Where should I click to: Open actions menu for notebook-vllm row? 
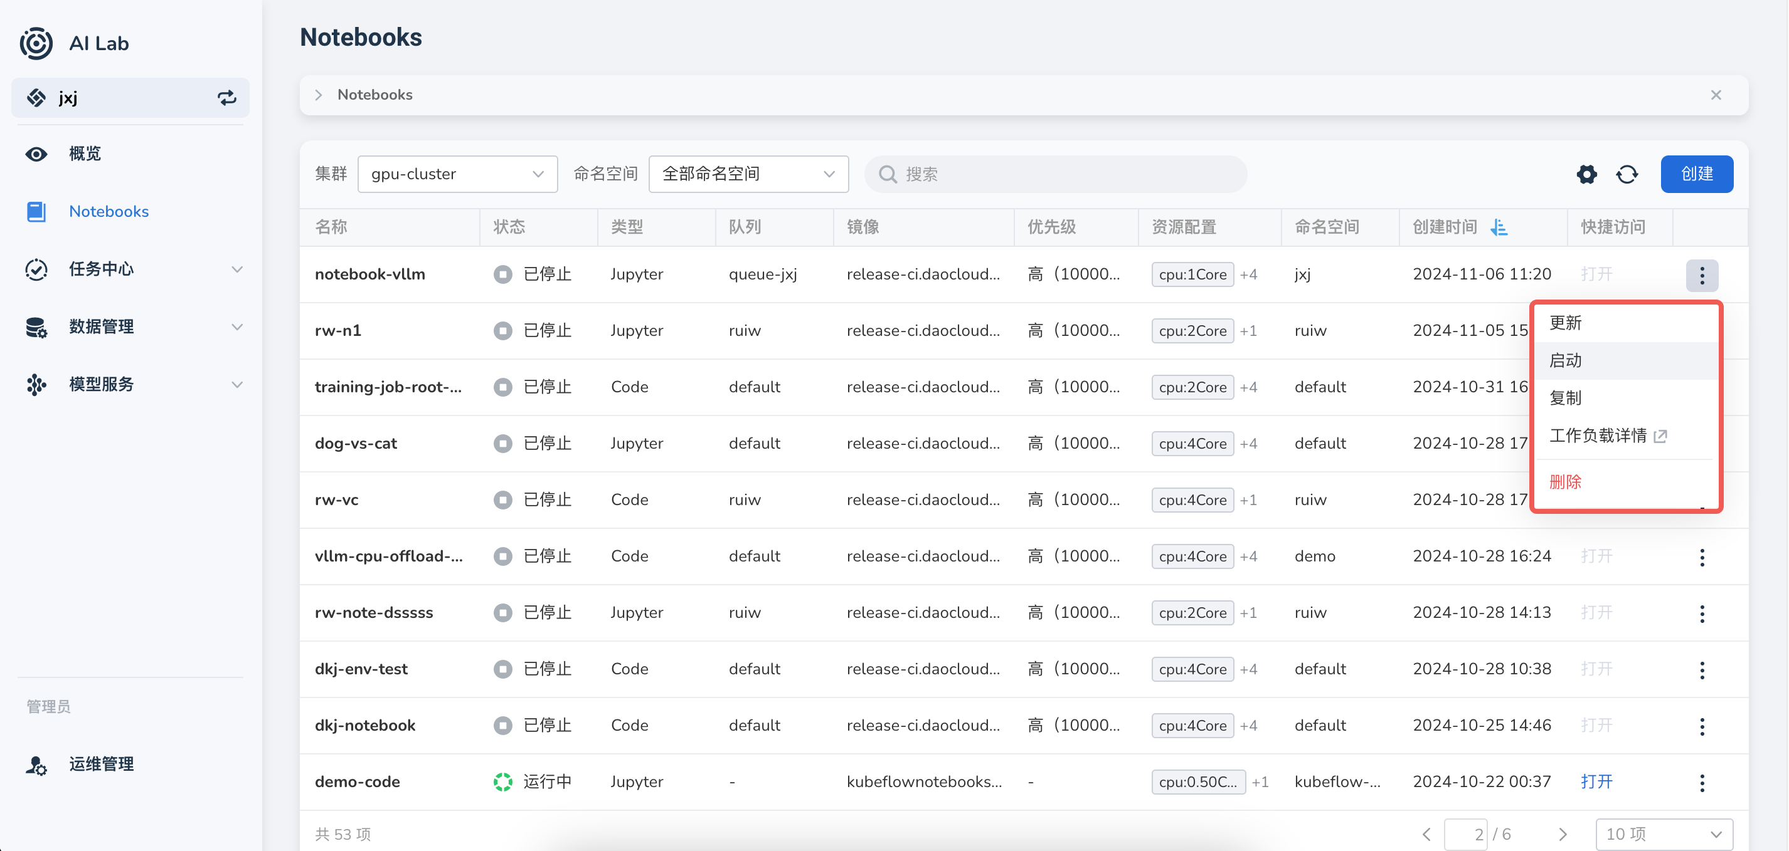1702,275
